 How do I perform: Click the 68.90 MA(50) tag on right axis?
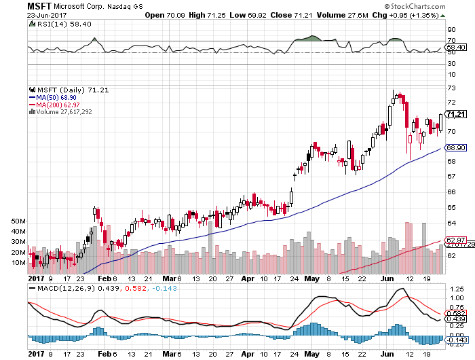tap(454, 147)
